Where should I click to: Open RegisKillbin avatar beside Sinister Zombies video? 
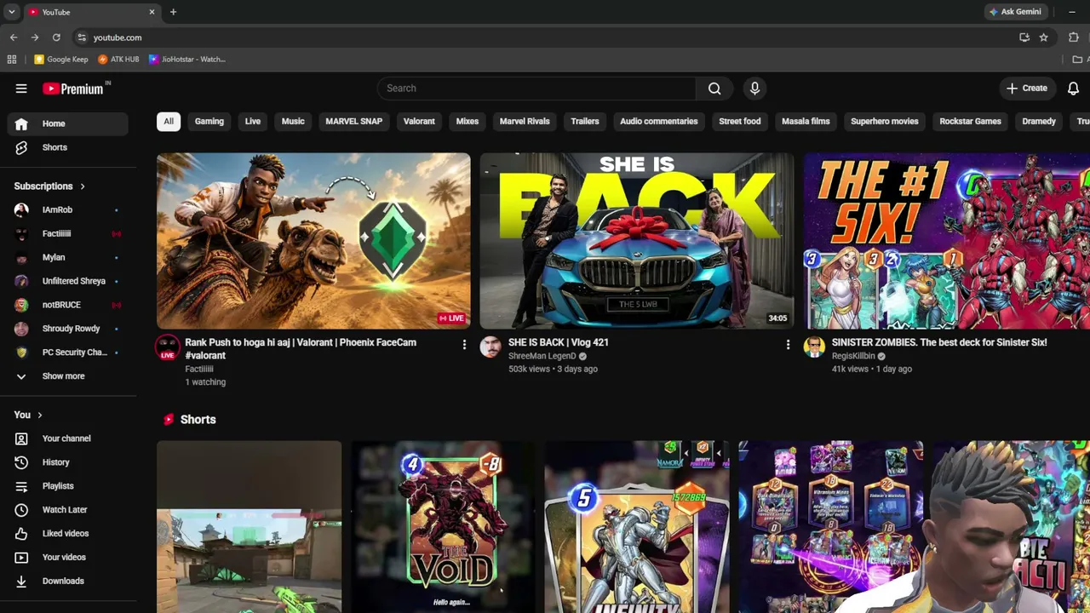click(x=814, y=347)
